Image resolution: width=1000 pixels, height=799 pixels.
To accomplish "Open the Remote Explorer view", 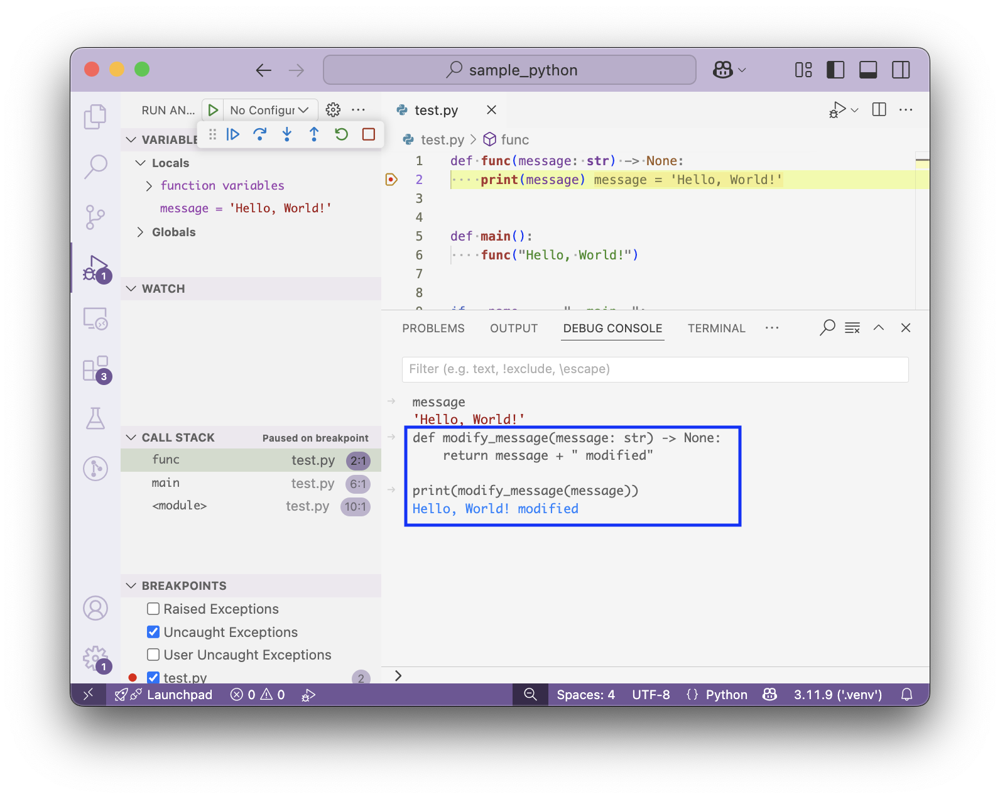I will click(95, 318).
